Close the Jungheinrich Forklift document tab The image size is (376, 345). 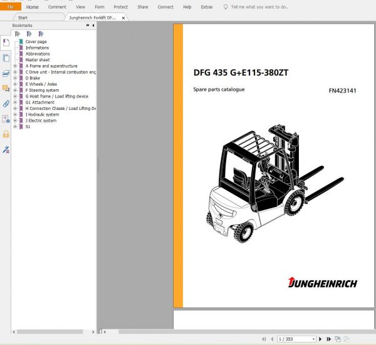pos(123,18)
